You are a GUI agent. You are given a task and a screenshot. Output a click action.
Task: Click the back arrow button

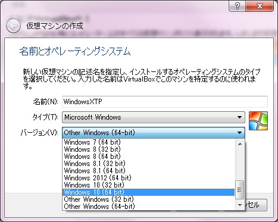tap(13, 26)
